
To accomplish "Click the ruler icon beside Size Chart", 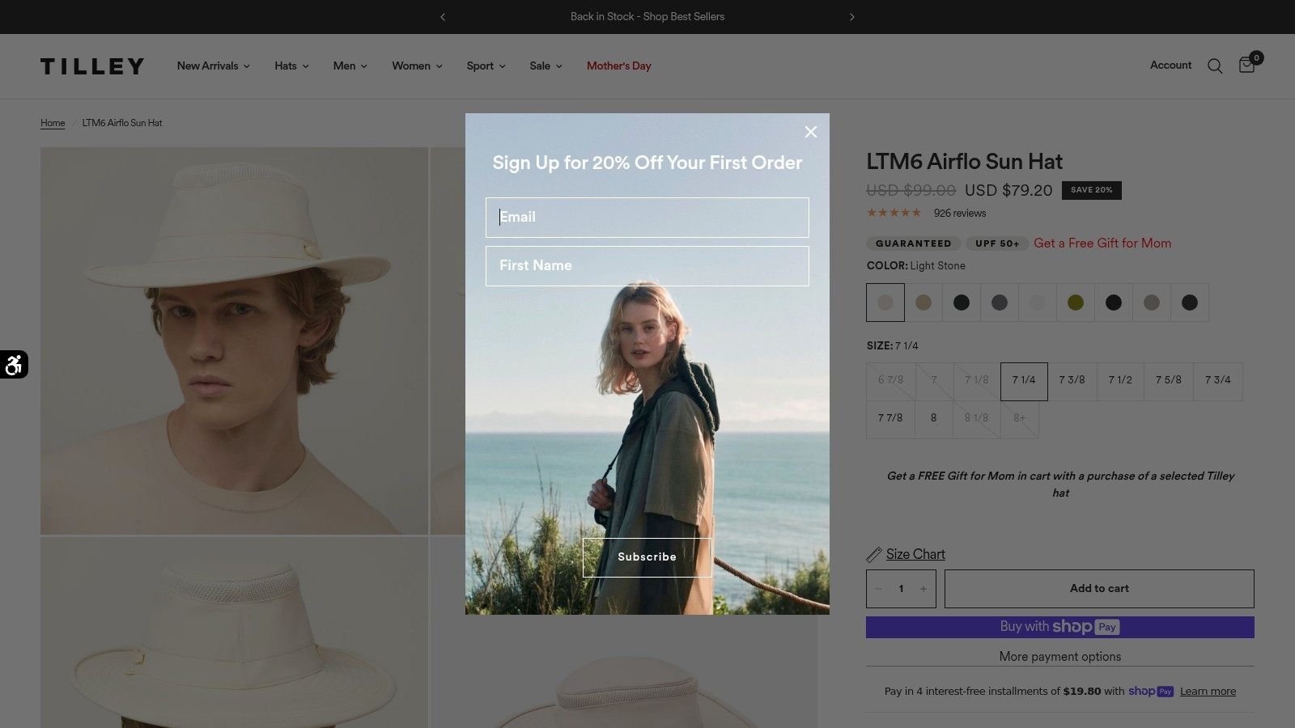I will click(874, 555).
